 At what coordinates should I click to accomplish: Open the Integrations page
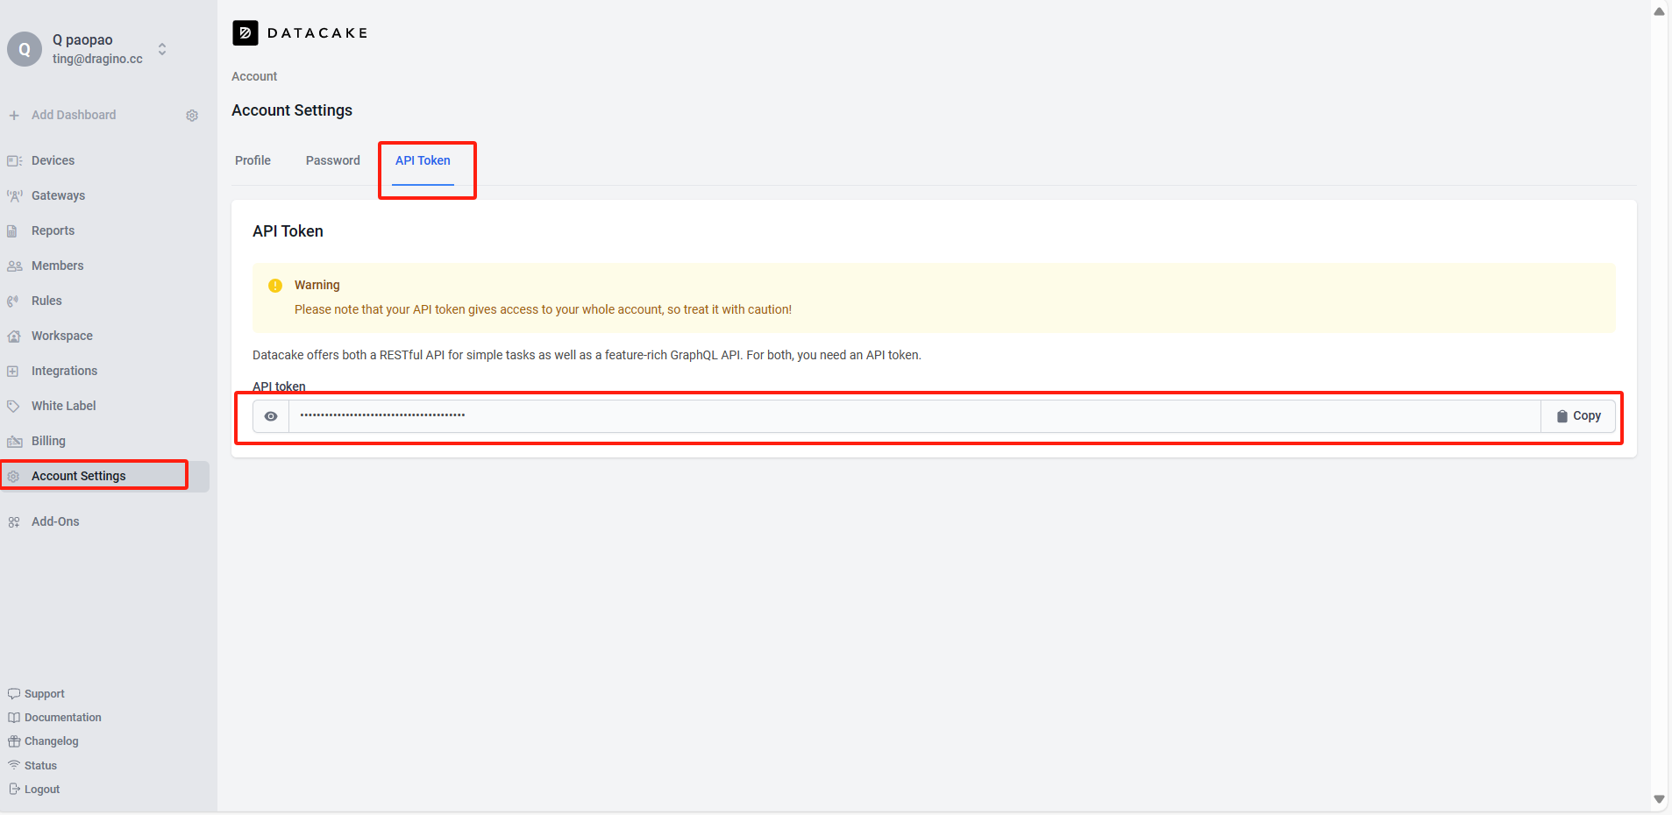tap(64, 371)
